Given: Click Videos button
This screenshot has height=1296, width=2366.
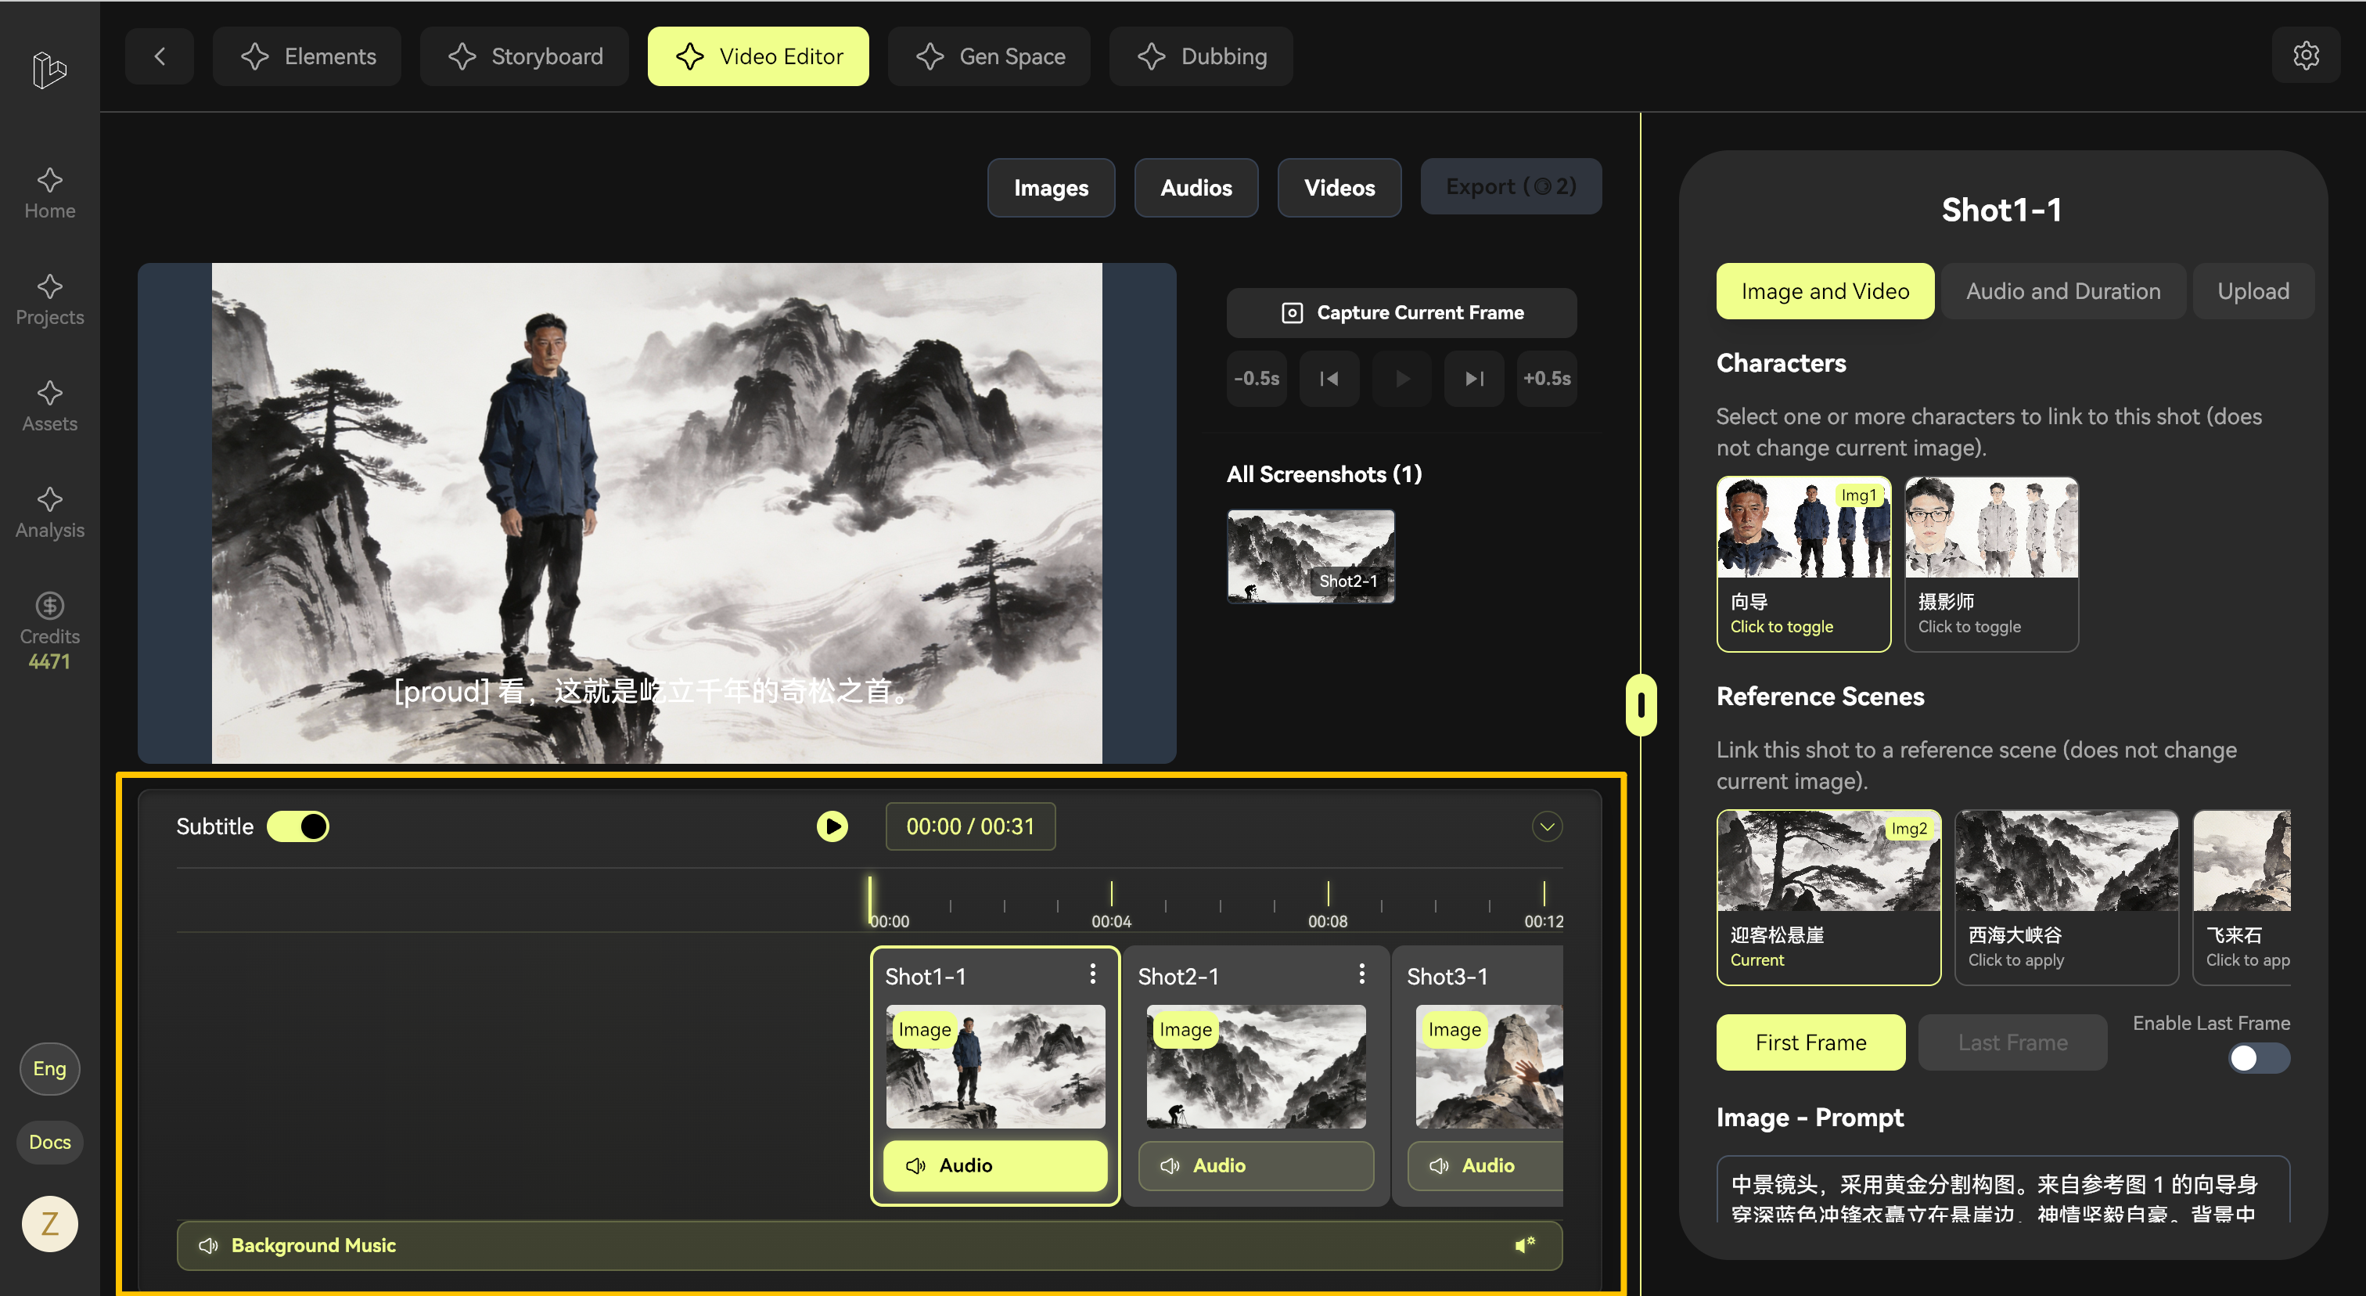Looking at the screenshot, I should coord(1339,187).
